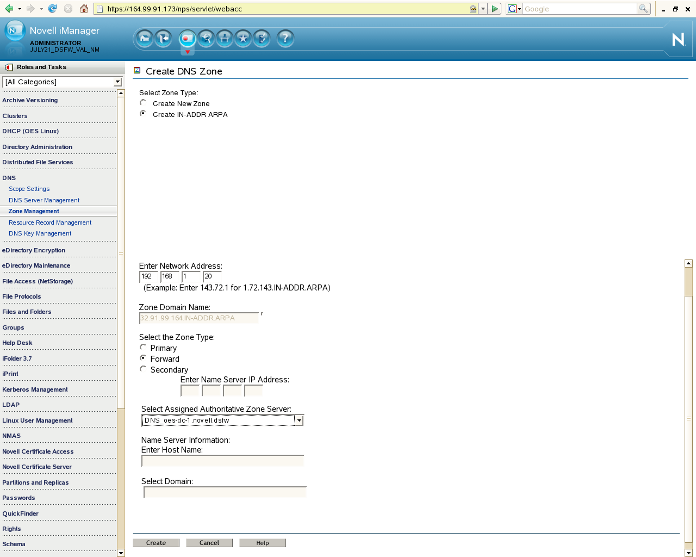
Task: Open DNS Key Management task
Action: 40,233
